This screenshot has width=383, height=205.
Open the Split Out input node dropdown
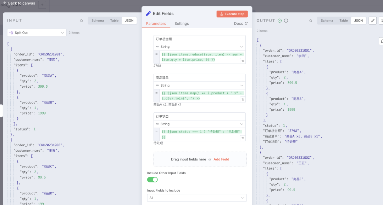click(37, 33)
